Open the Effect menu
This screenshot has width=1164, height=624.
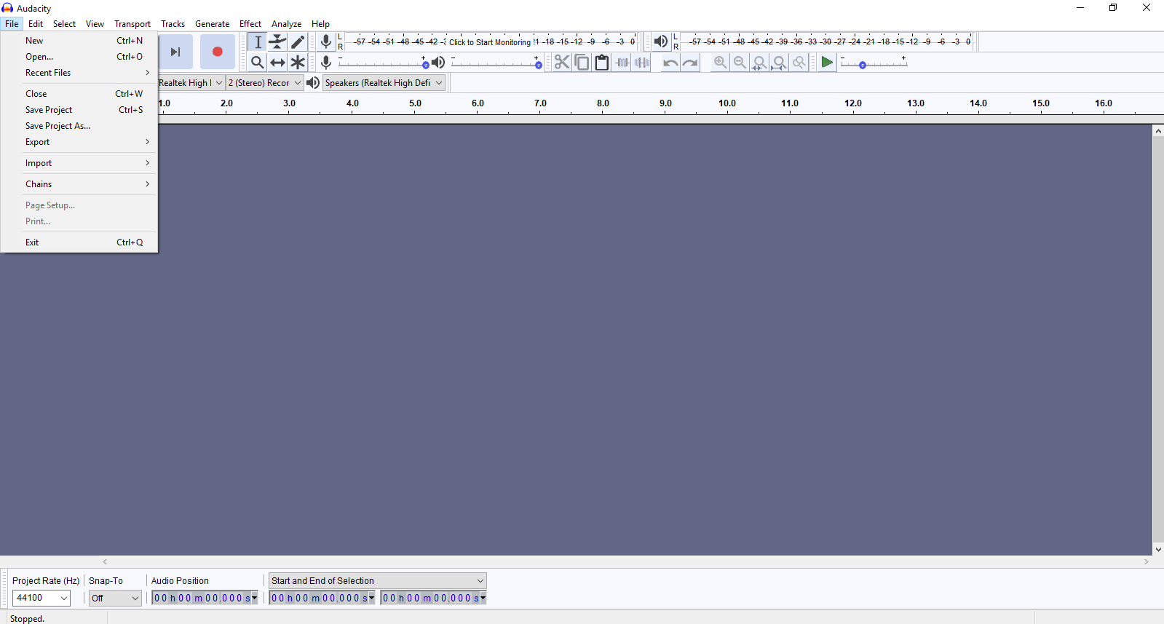[x=250, y=24]
